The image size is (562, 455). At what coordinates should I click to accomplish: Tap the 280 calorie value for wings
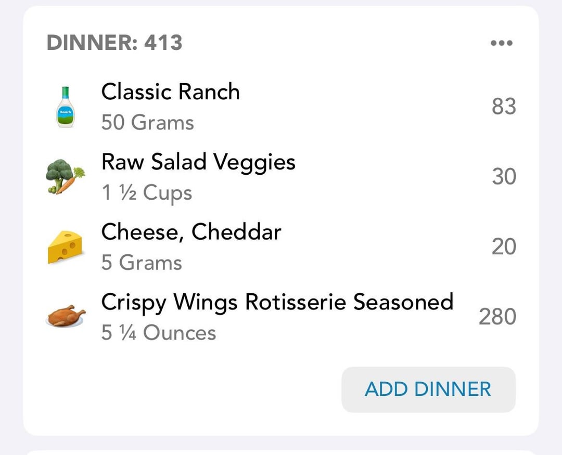(x=497, y=317)
